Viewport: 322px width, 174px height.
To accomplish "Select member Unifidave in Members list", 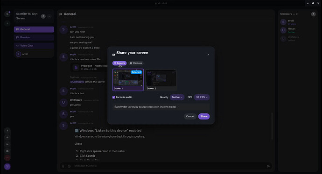I will [x=298, y=39].
